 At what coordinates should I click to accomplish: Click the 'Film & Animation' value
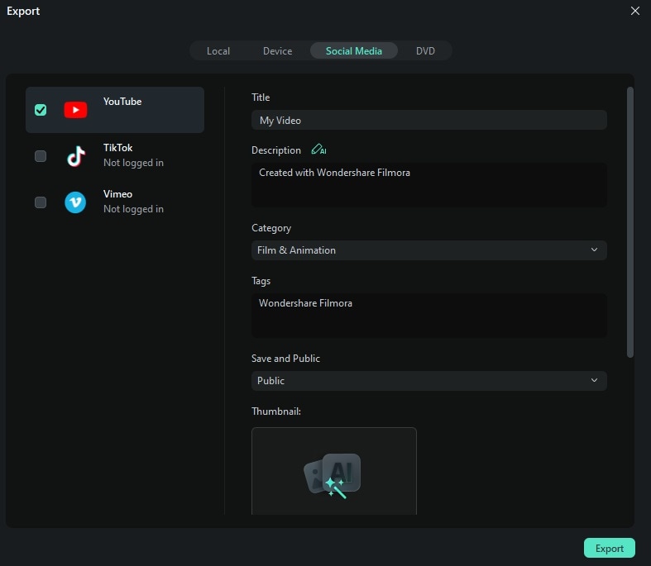point(296,250)
